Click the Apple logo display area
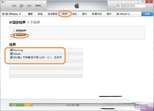This screenshot has width=154, height=111. click(77, 6)
